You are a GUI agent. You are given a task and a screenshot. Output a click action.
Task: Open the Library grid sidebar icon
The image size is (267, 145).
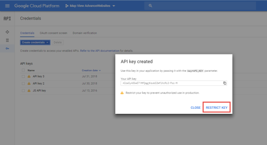click(7, 40)
